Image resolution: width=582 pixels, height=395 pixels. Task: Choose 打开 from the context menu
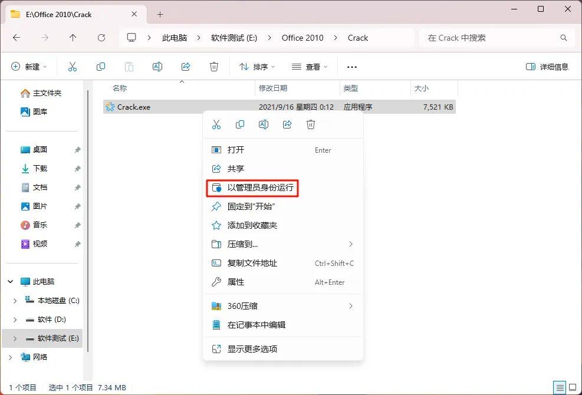click(x=283, y=150)
